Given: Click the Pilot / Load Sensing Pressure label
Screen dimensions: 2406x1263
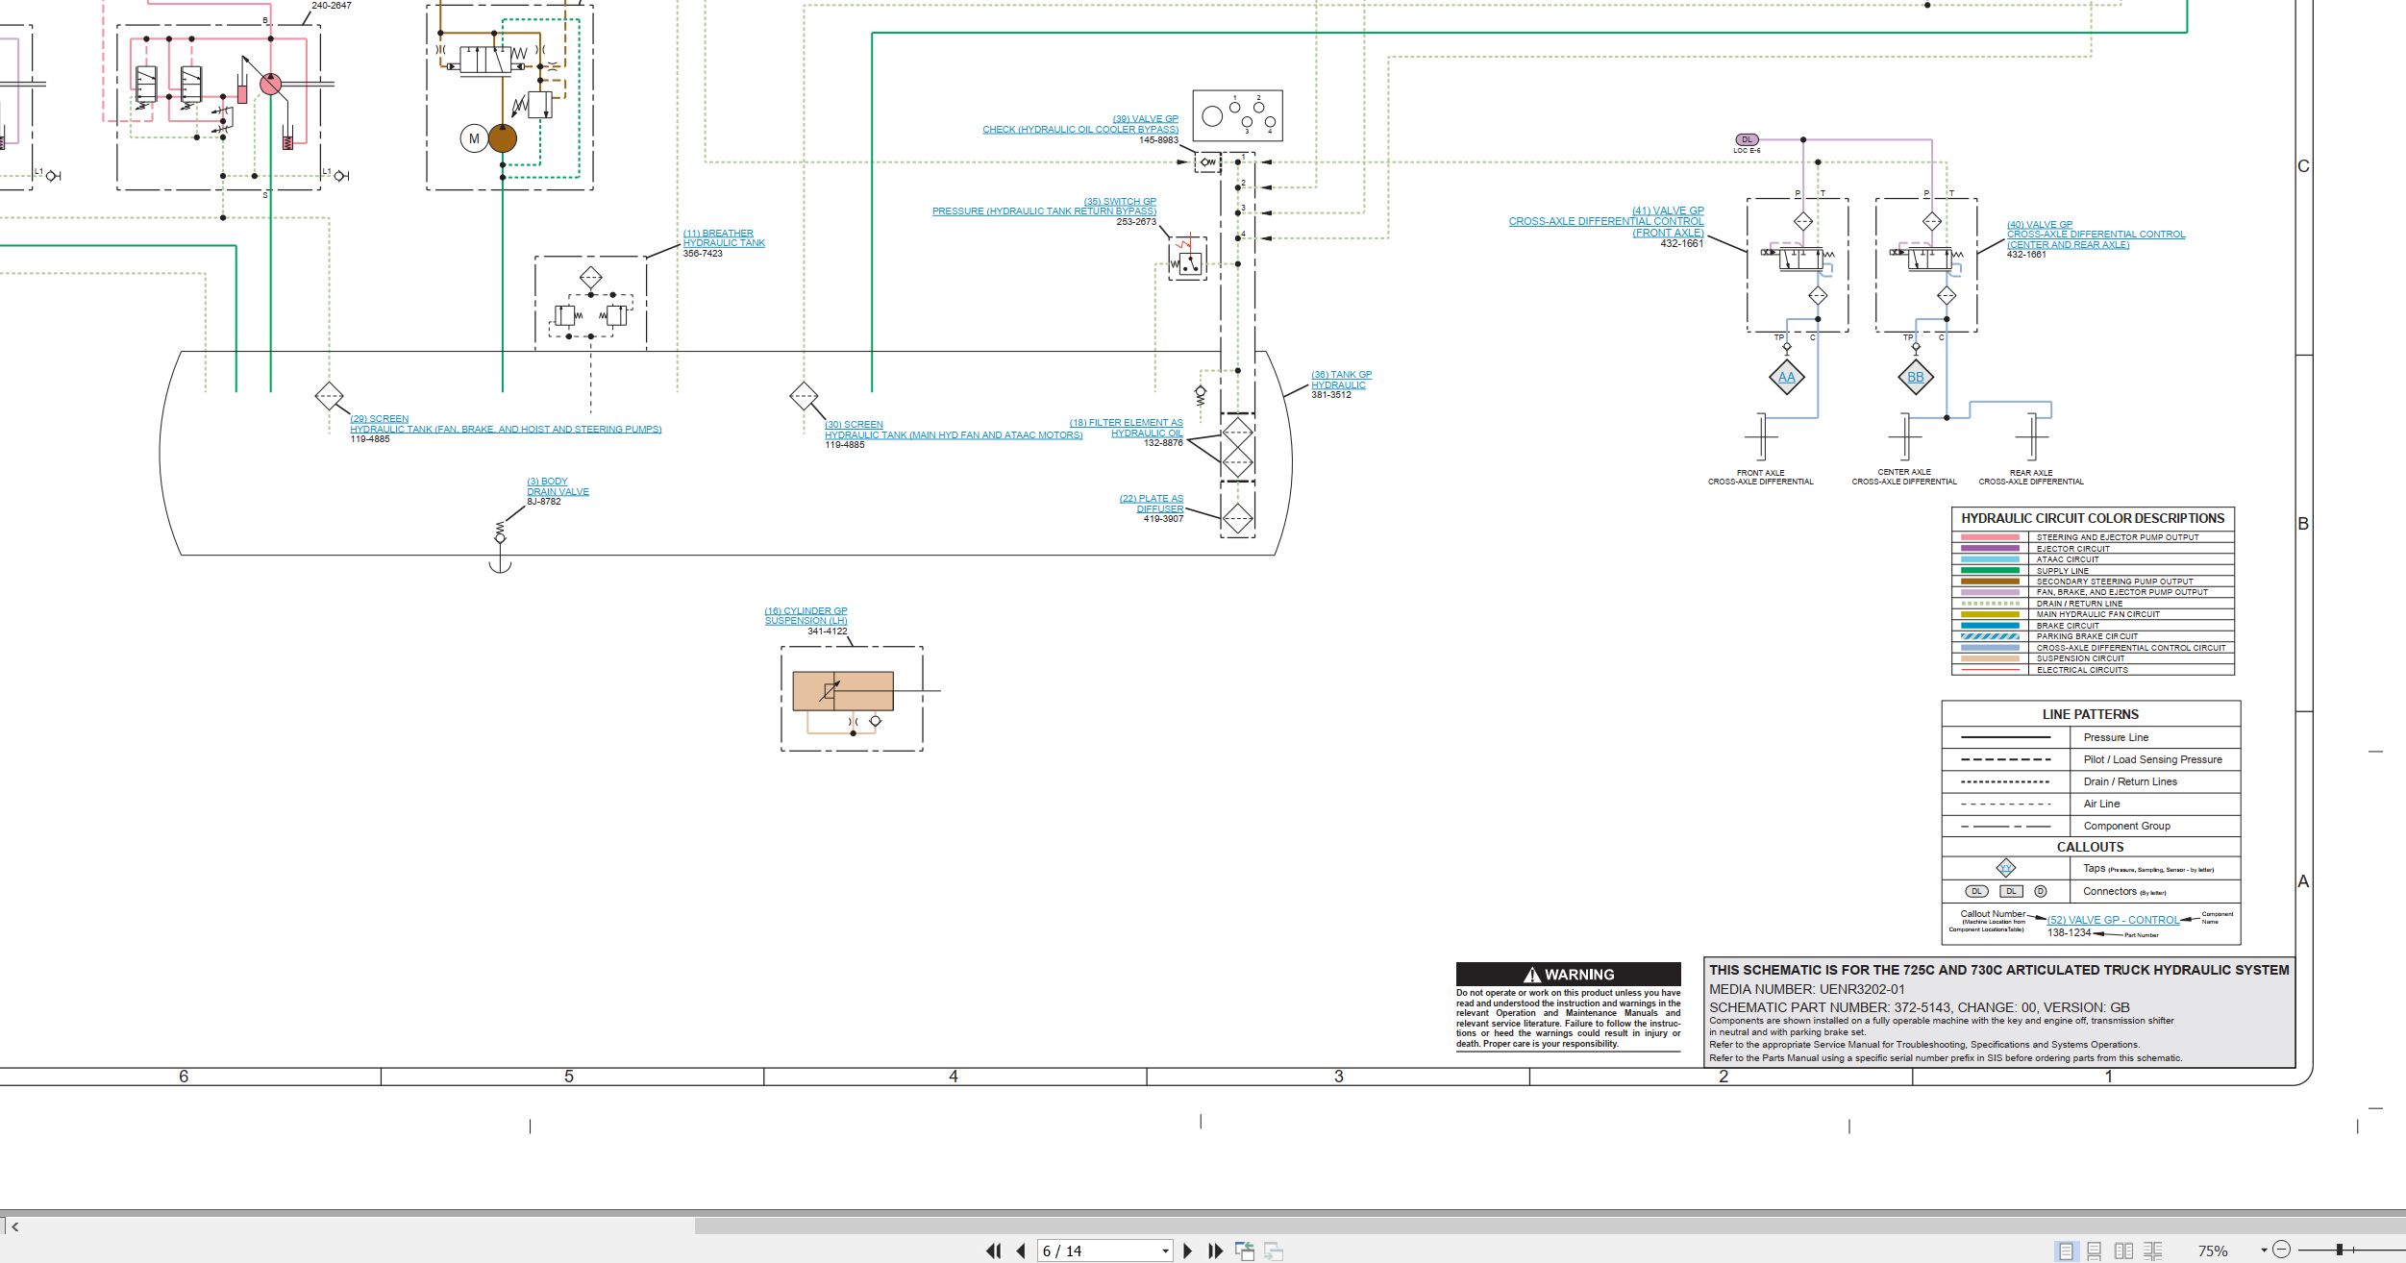Looking at the screenshot, I should 2152,759.
